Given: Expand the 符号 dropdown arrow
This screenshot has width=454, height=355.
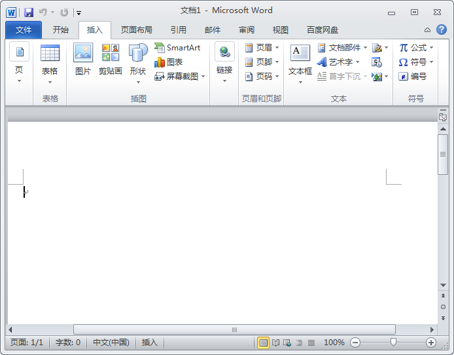Looking at the screenshot, I should [431, 62].
